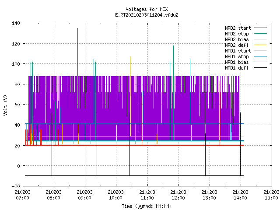280x210 pixels.
Task: Click the 210203 07:00 time tick label
Action: click(22, 195)
